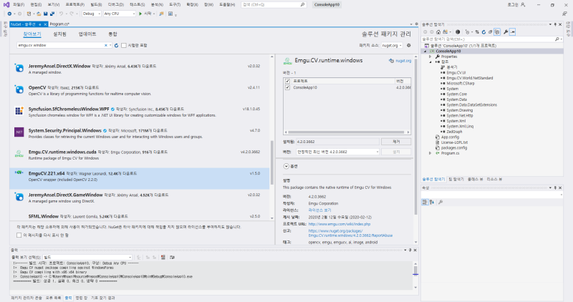Image resolution: width=573 pixels, height=302 pixels.
Task: Expand the Program.cs node in Solution Explorer
Action: click(430, 153)
